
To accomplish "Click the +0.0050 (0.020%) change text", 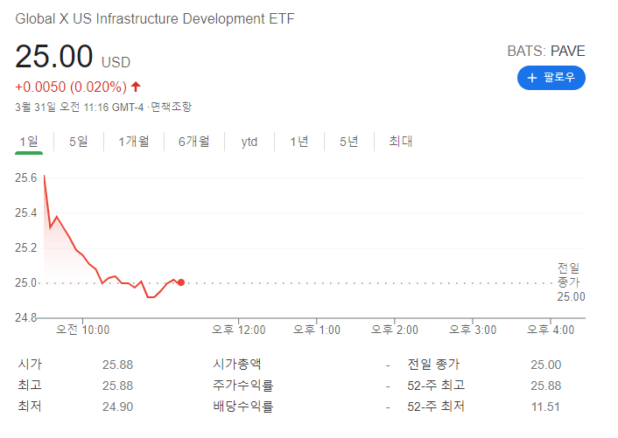I will tap(71, 87).
